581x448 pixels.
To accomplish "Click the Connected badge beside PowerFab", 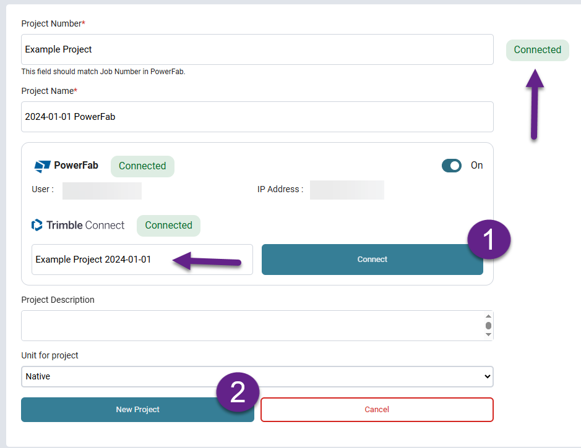I will click(142, 166).
